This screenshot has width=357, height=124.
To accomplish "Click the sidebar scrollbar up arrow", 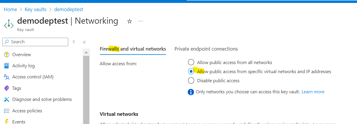I will pos(86,53).
